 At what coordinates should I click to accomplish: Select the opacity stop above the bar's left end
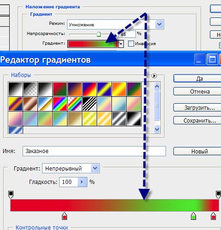click(x=11, y=195)
